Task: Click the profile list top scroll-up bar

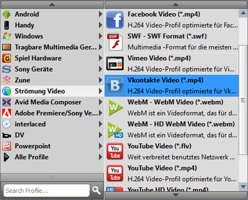Action: click(176, 4)
